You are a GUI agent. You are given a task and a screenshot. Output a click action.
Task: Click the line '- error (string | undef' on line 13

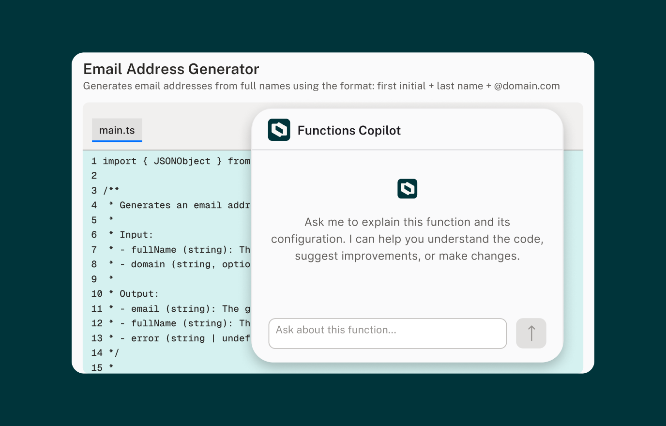[x=180, y=338]
